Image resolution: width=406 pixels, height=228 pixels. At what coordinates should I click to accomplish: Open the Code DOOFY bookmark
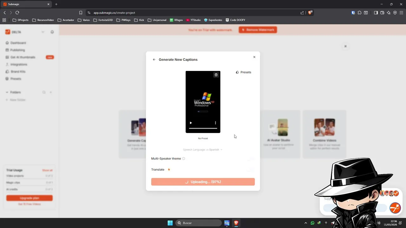235,20
